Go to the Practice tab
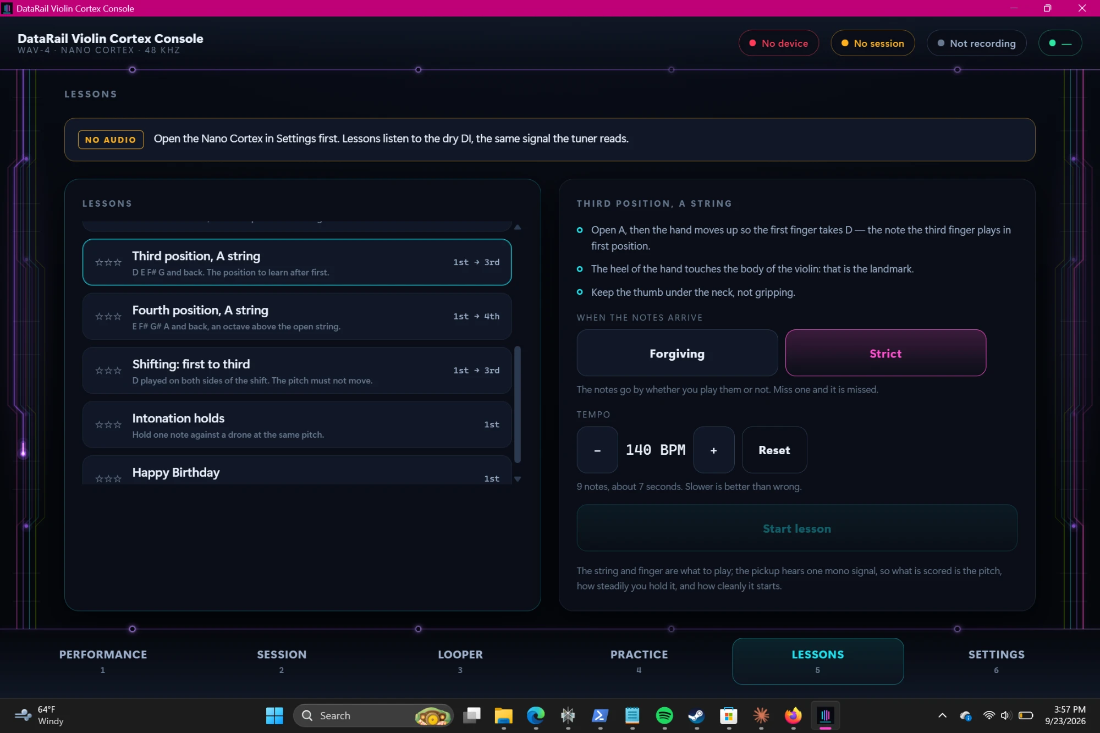The image size is (1100, 733). pos(639,661)
